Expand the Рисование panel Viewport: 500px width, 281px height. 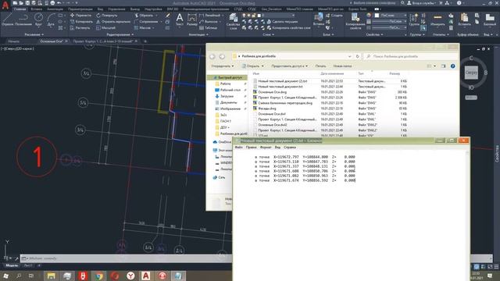pos(34,34)
